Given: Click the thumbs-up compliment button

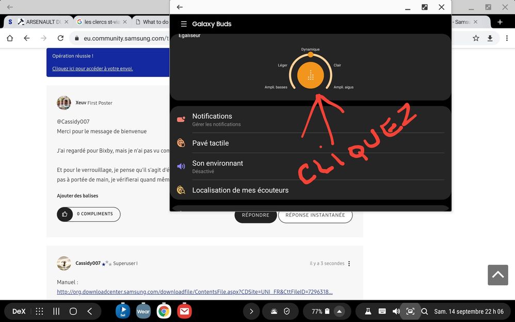Looking at the screenshot, I should pos(65,214).
